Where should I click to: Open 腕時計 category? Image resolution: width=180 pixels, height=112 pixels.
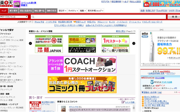(x=3, y=43)
